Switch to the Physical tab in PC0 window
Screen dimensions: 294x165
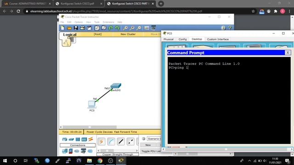pos(169,39)
